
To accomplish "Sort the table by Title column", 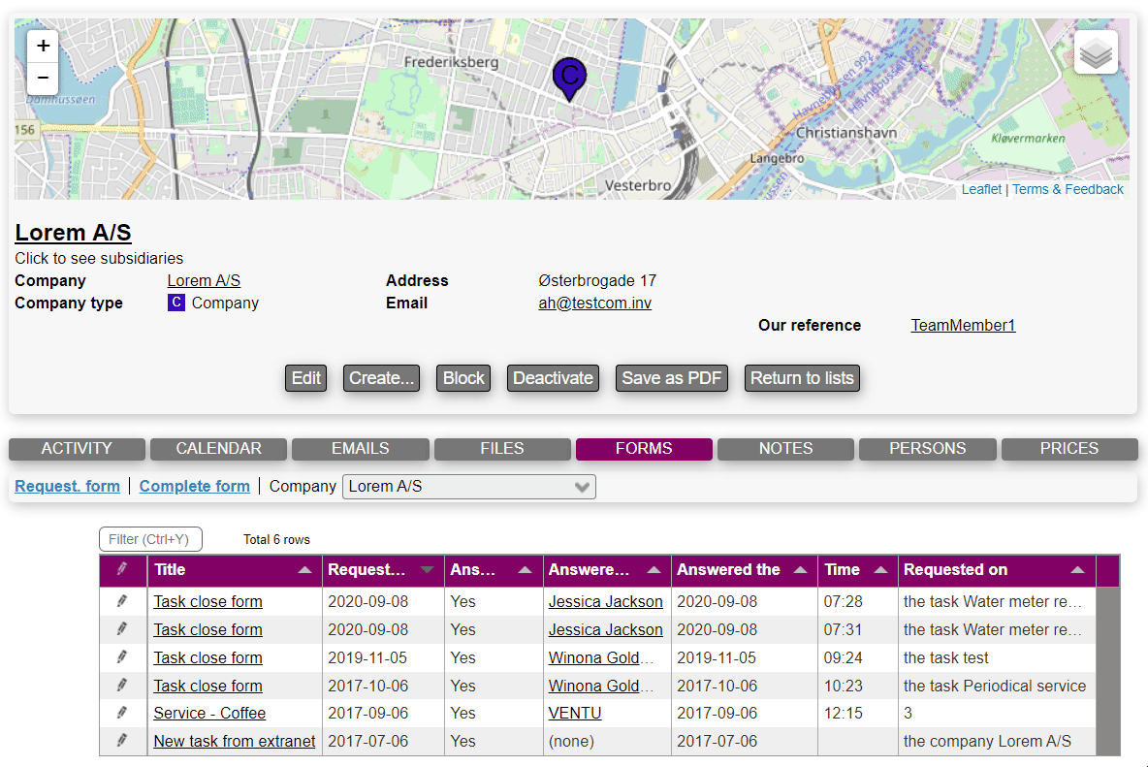I will click(304, 570).
